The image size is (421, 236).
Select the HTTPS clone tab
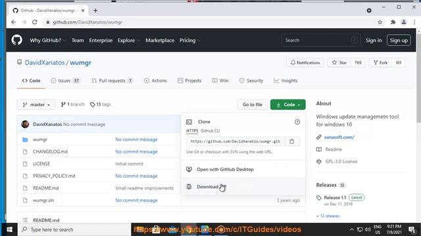192,131
